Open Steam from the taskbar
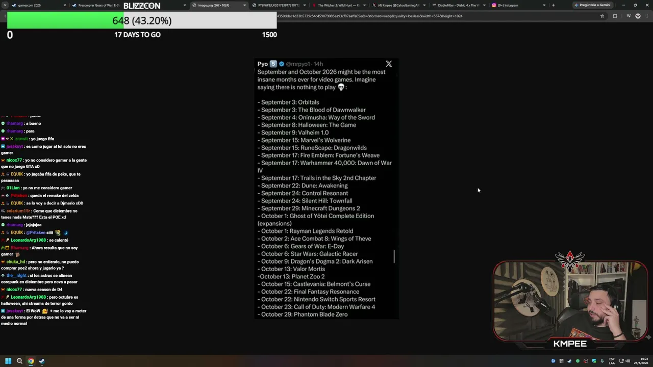Screen dimensions: 653x367 (42, 361)
